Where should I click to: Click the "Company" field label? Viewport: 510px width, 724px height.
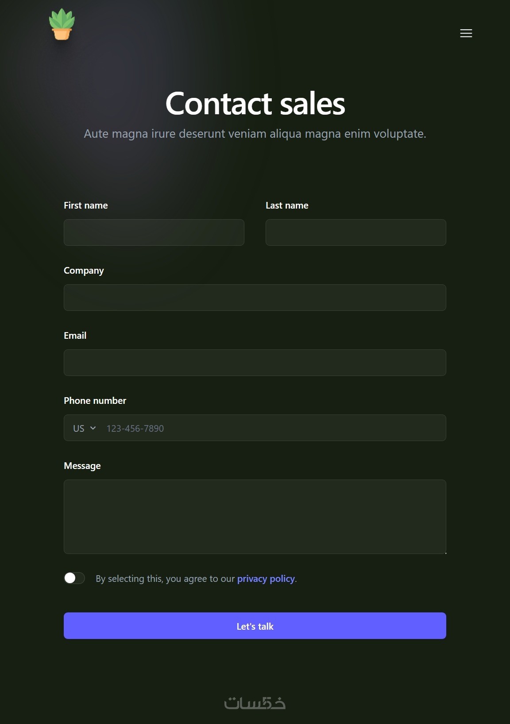click(84, 271)
